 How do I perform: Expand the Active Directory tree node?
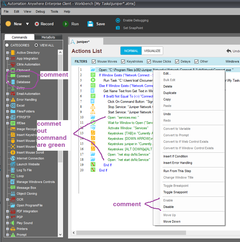tap(7, 53)
